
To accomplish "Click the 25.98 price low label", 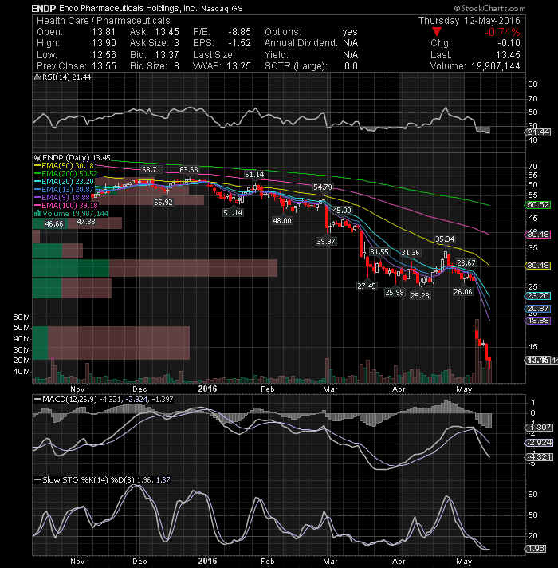I will [x=395, y=292].
